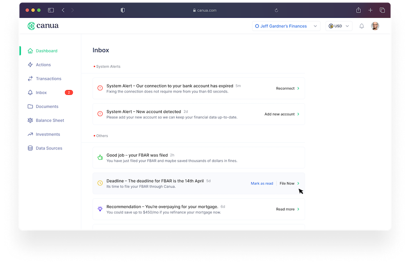Click the Actions lightning bolt icon
410x266 pixels.
30,64
